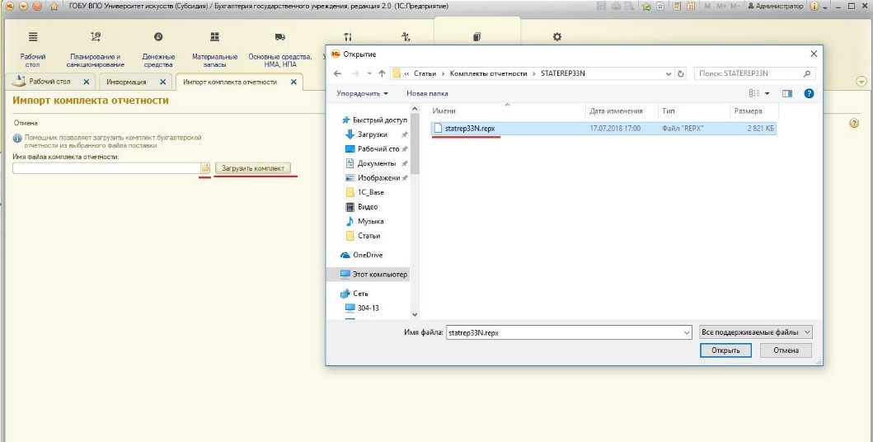Click the Загрузить комплект button
The height and width of the screenshot is (442, 873).
tap(253, 168)
